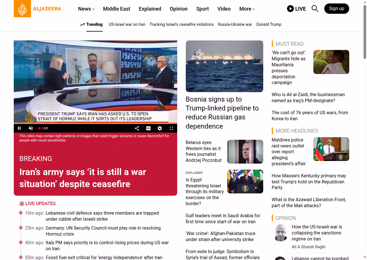Screen dimensions: 367x260
Task: Toggle closed captions on video
Action: click(x=148, y=128)
